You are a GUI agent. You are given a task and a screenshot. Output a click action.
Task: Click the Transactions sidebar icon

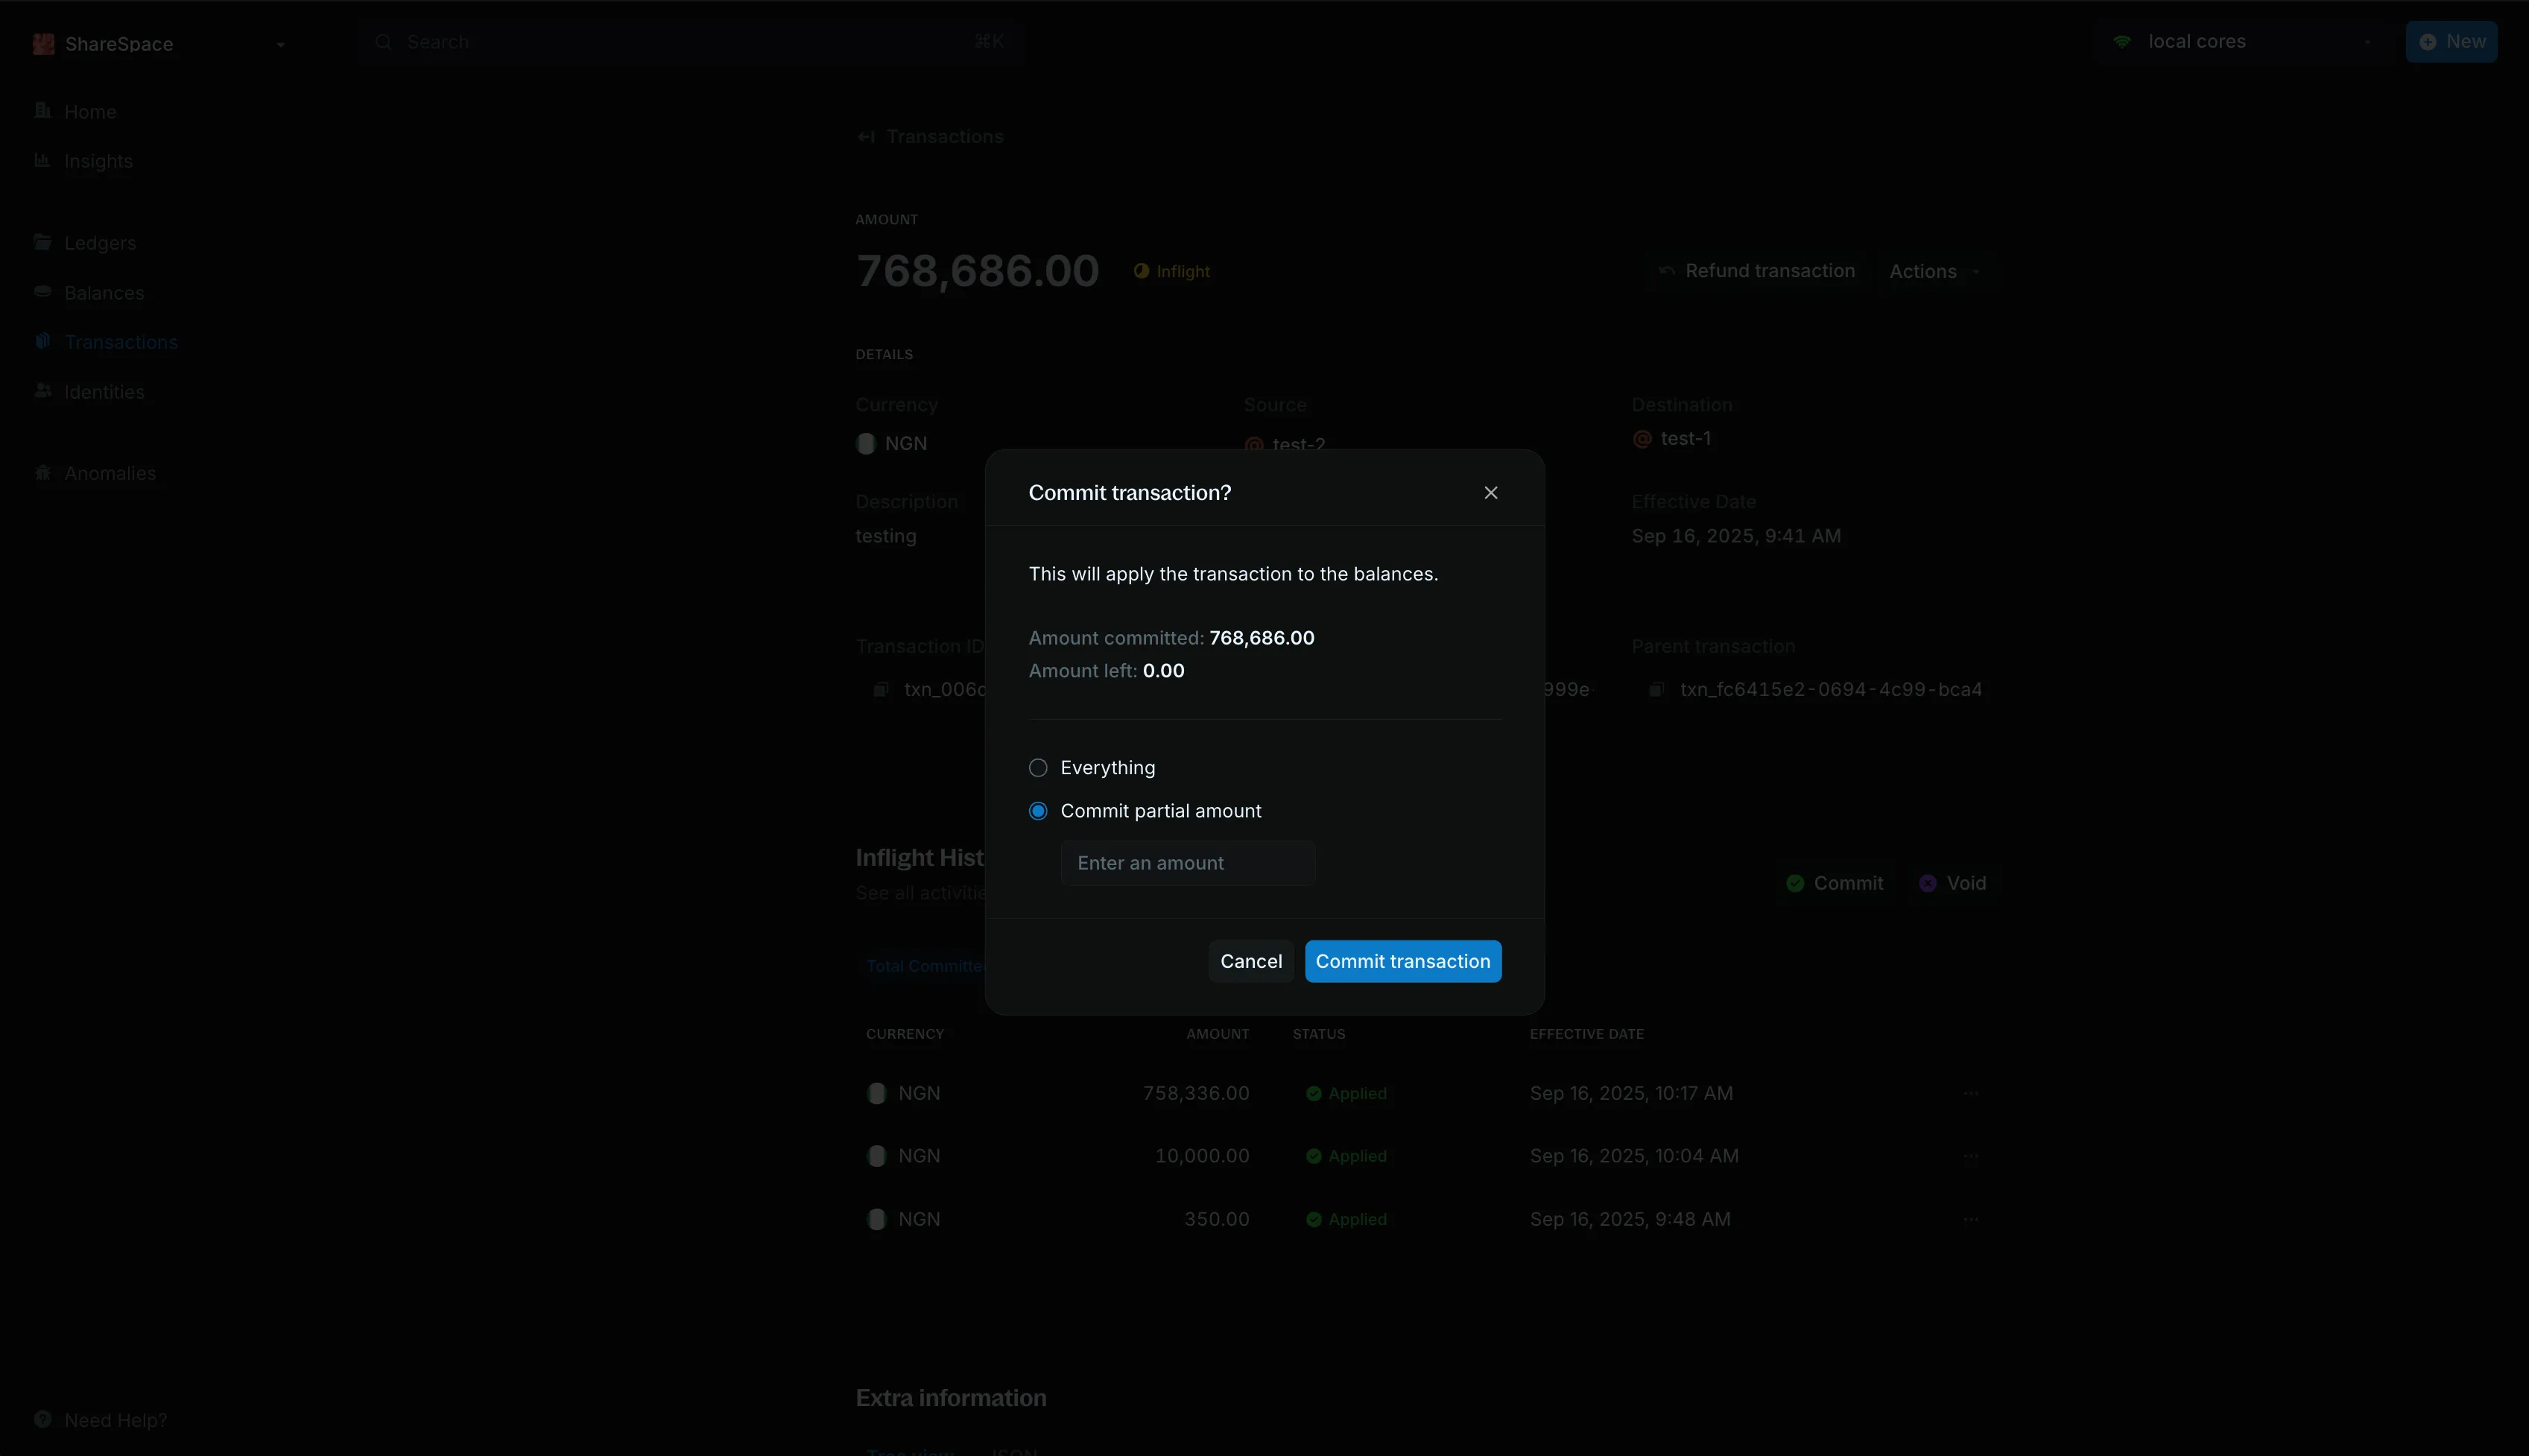coord(42,341)
